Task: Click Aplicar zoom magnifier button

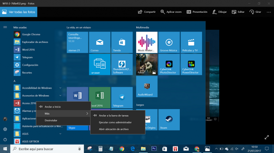Action: [x=171, y=12]
